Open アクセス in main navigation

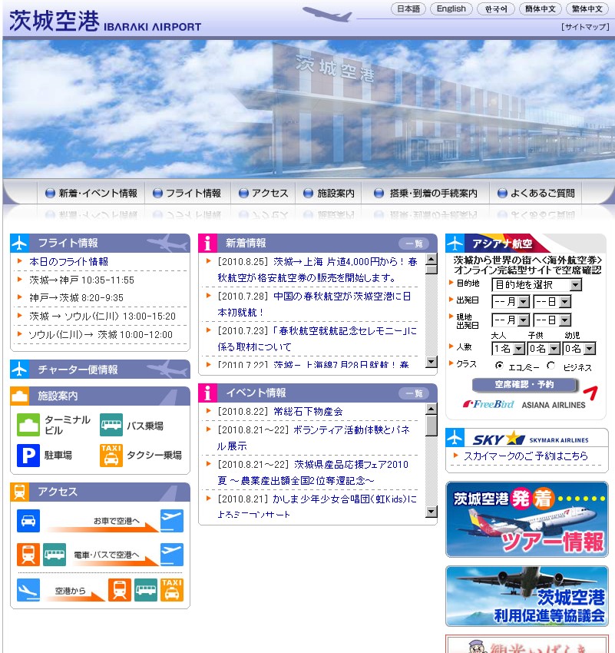[263, 194]
